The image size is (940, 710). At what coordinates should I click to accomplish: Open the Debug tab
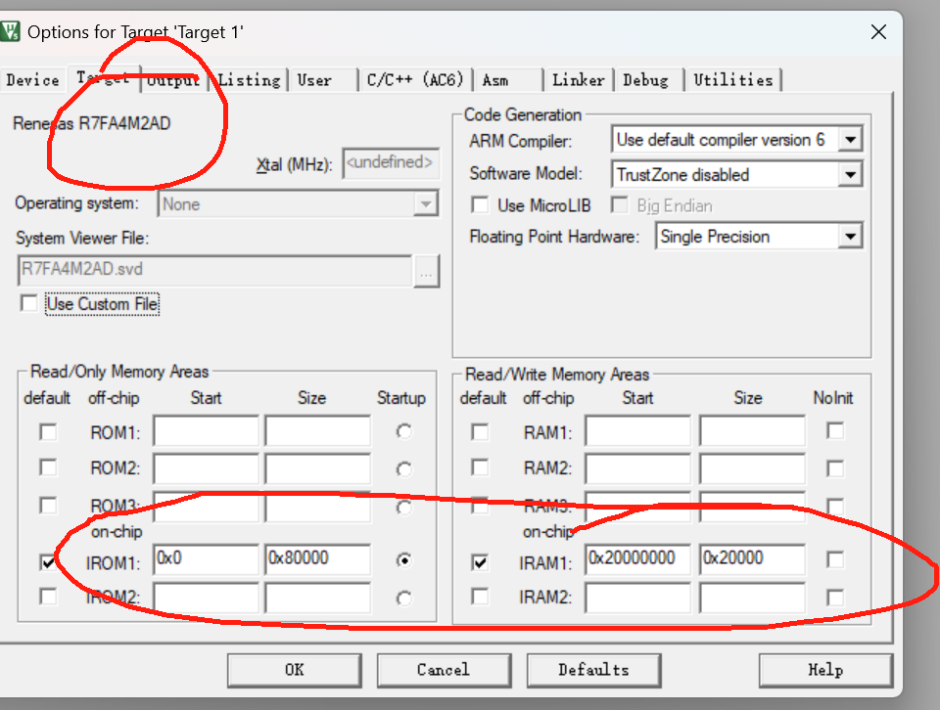pyautogui.click(x=645, y=79)
